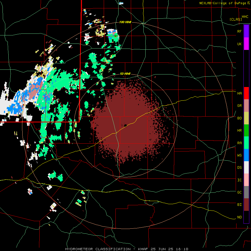Screen dimensions: 251x251
Task: Click the WS legend label
Action: pyautogui.click(x=239, y=155)
